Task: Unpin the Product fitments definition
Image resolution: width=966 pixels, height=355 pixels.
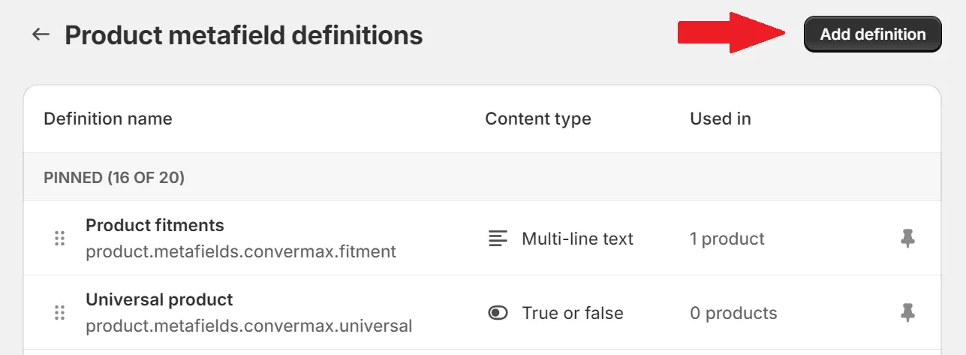Action: (x=907, y=239)
